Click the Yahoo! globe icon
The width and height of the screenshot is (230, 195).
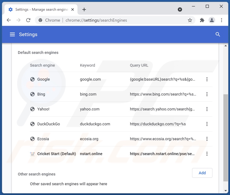tap(32, 109)
